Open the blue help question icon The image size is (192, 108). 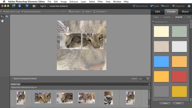click(x=27, y=6)
